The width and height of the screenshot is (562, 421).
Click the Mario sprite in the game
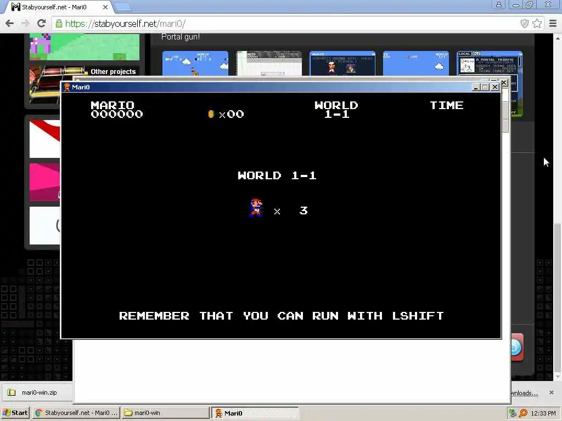(256, 208)
